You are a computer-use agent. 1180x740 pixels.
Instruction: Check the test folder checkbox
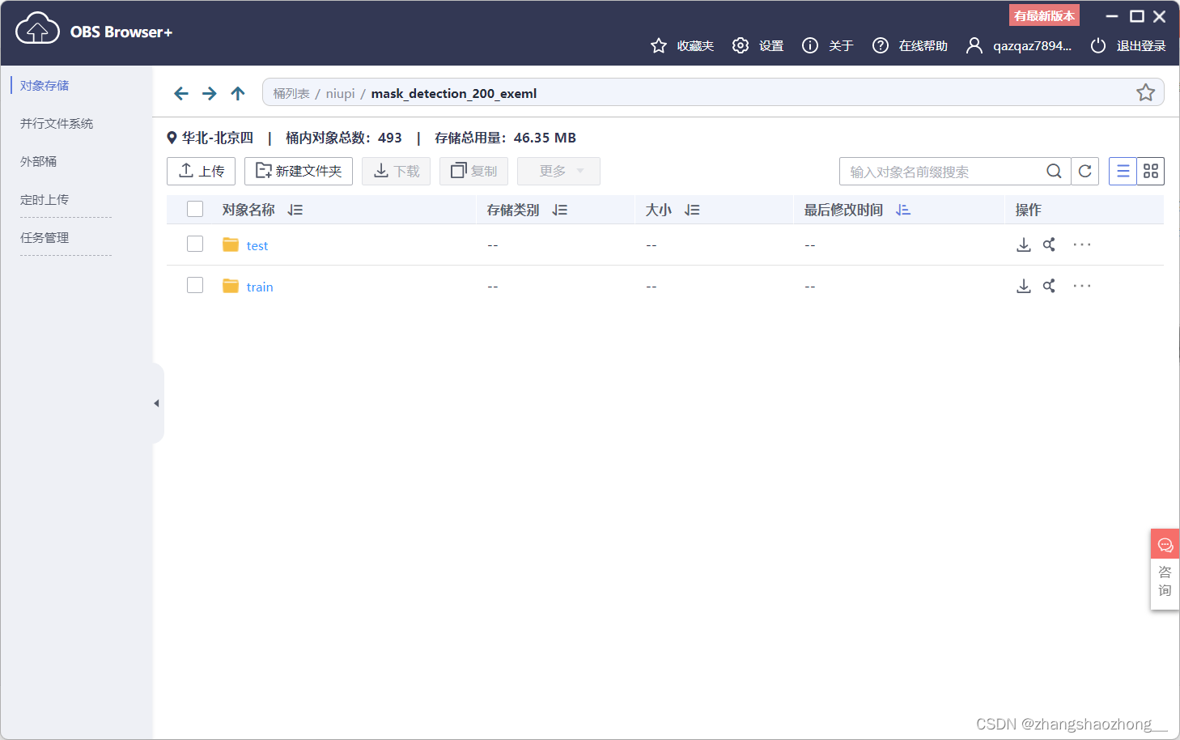tap(195, 244)
